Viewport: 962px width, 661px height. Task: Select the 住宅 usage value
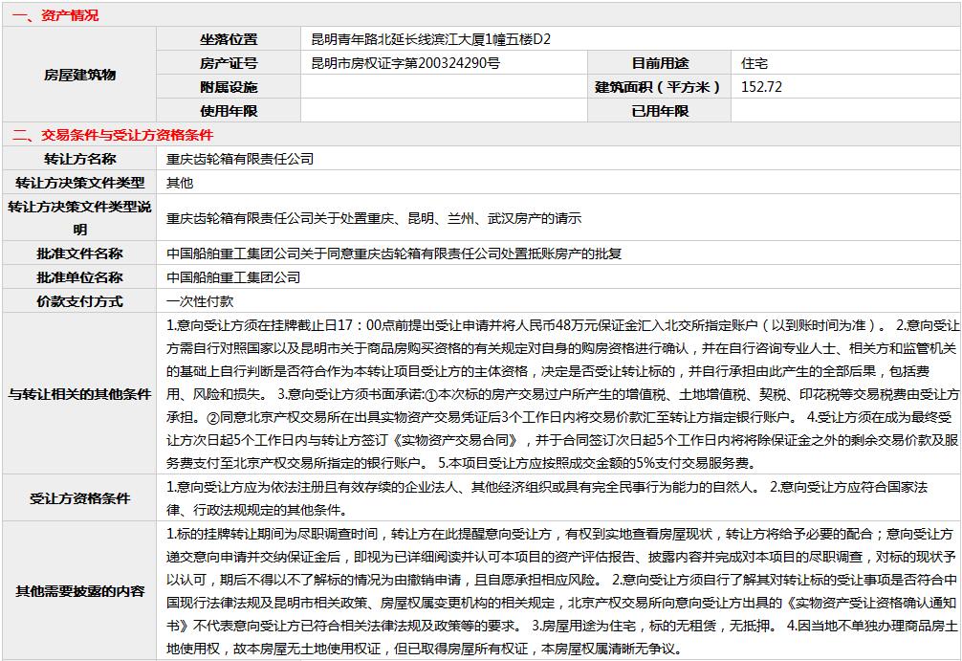(x=754, y=63)
